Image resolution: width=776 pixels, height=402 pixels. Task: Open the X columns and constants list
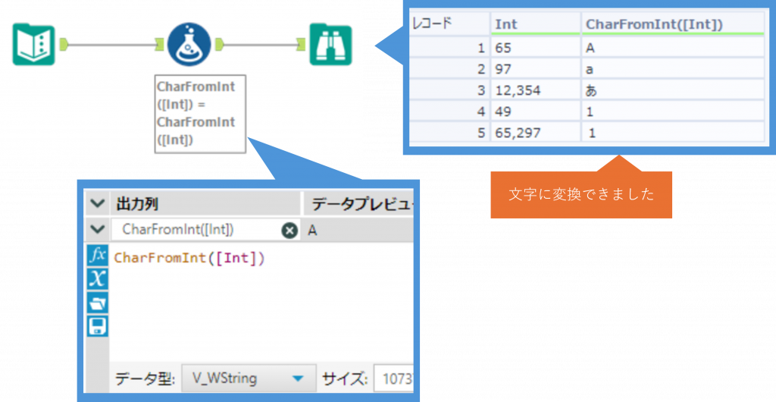(99, 278)
